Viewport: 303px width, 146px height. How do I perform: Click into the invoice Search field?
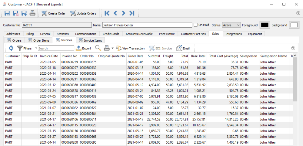[56, 48]
